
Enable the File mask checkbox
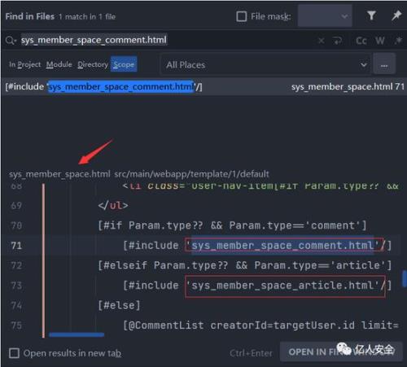coord(242,16)
